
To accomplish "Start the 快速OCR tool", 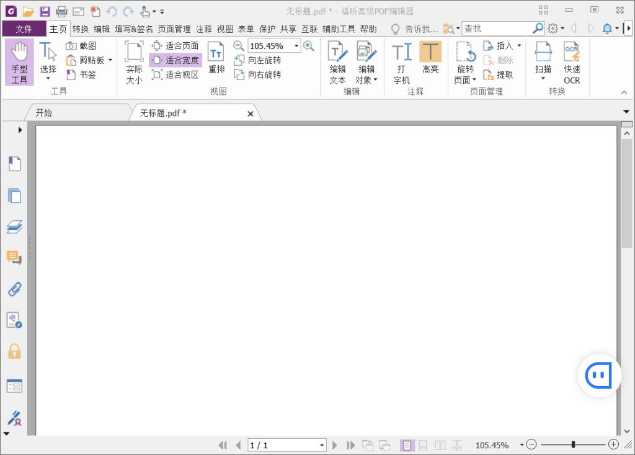I will pyautogui.click(x=571, y=60).
